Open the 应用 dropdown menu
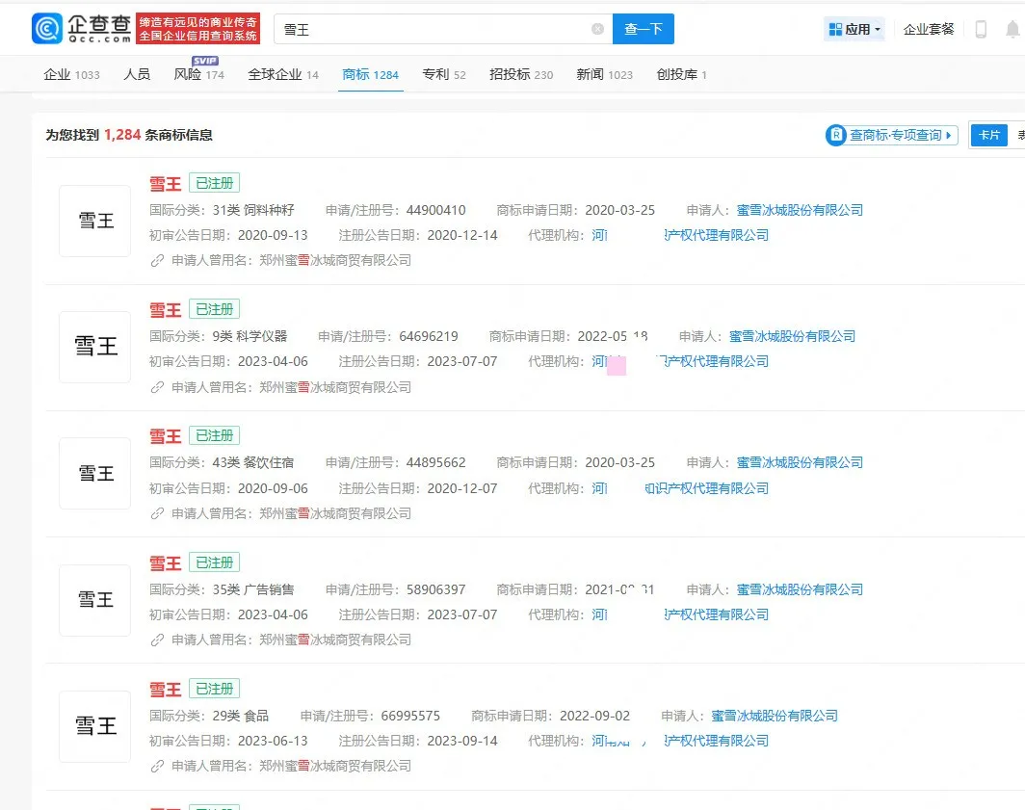Viewport: 1025px width, 810px height. (854, 30)
